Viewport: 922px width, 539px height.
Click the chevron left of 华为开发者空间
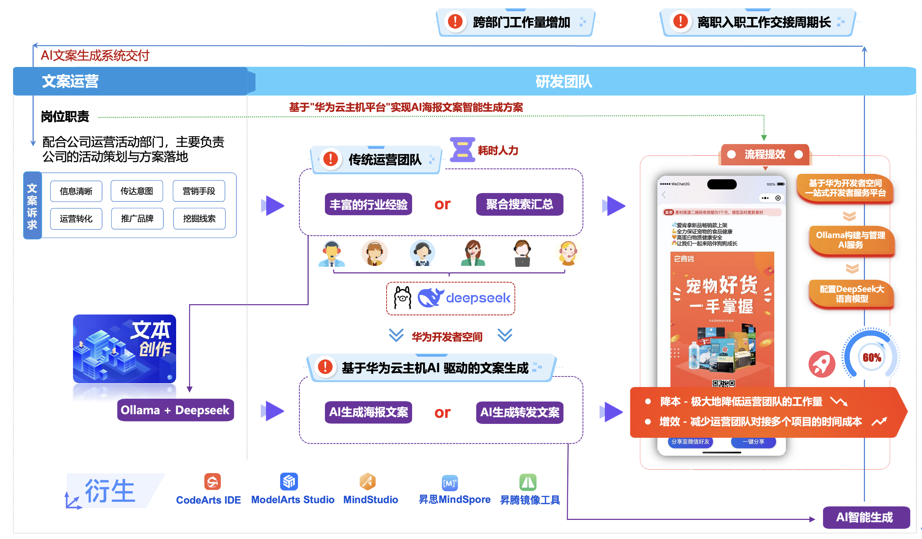[396, 335]
